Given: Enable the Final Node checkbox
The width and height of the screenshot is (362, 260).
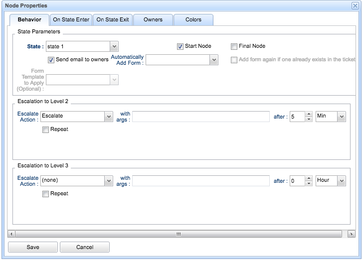Looking at the screenshot, I should pyautogui.click(x=234, y=47).
